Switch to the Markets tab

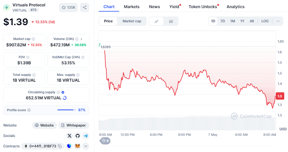click(132, 7)
